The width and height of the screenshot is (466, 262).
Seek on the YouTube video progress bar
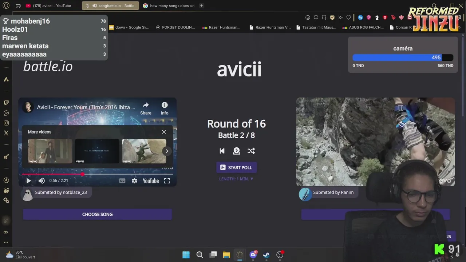pyautogui.click(x=97, y=174)
